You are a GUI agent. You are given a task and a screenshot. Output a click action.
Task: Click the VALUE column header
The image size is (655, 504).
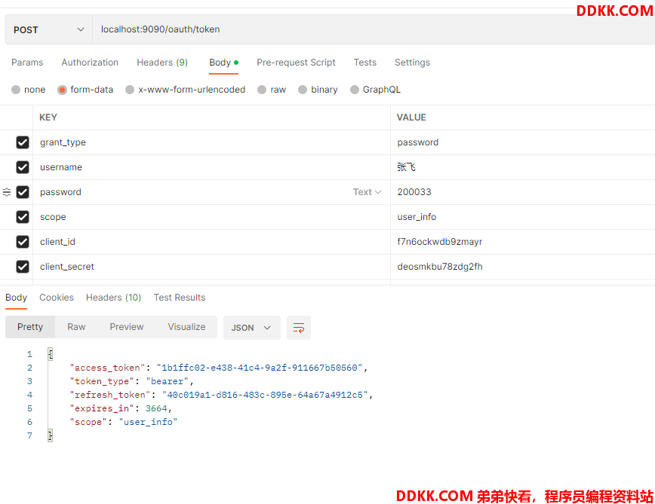click(411, 118)
